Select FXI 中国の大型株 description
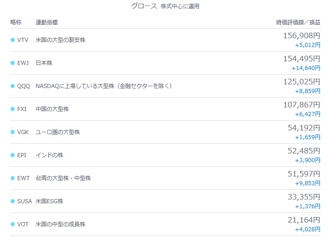The height and width of the screenshot is (247, 333). 52,109
